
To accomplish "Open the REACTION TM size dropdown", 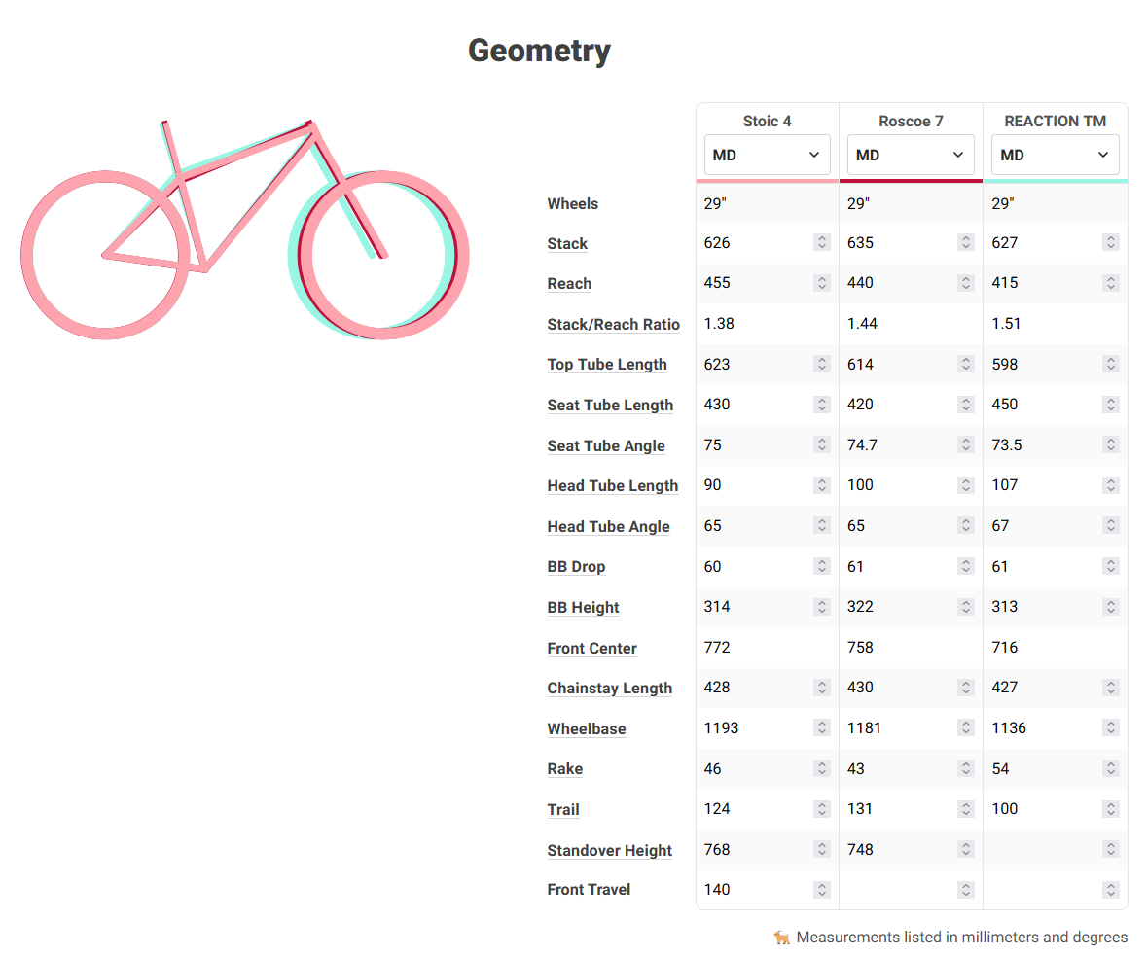I will [x=1055, y=155].
